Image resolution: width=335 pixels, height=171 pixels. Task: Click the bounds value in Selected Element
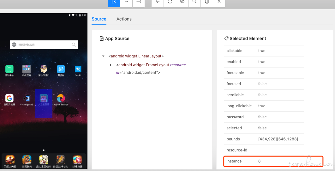[x=278, y=139]
